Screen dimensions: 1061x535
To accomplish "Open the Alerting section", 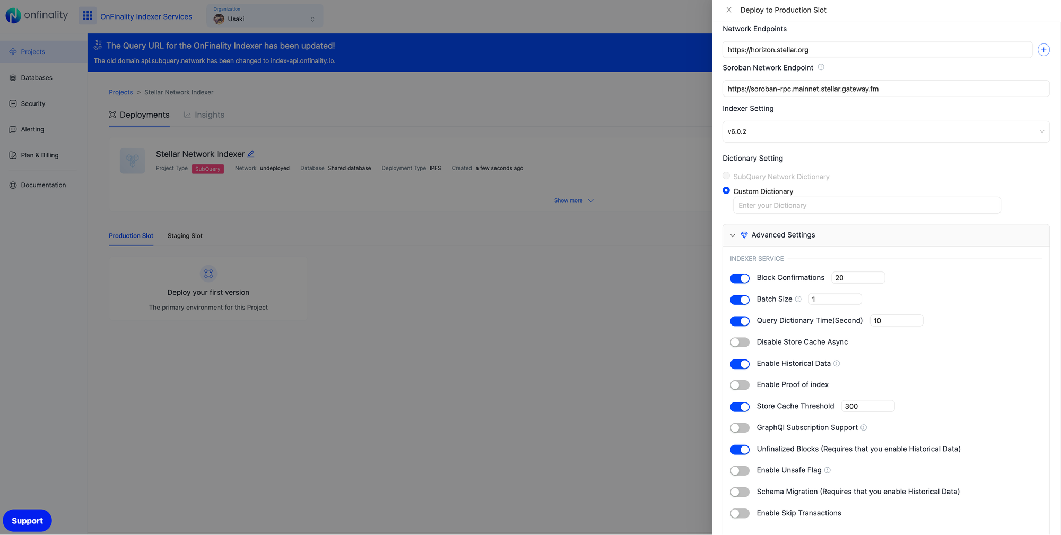I will (33, 129).
